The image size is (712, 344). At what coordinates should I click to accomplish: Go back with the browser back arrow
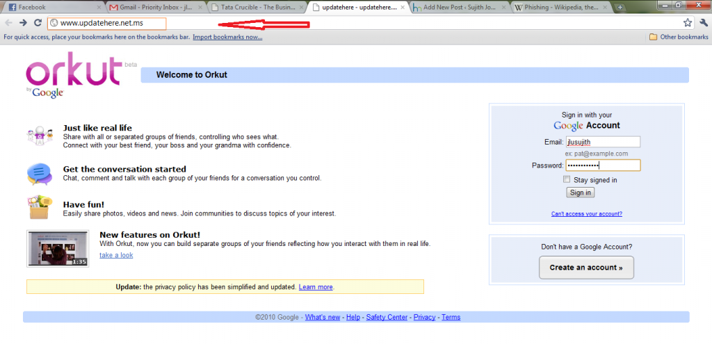8,23
